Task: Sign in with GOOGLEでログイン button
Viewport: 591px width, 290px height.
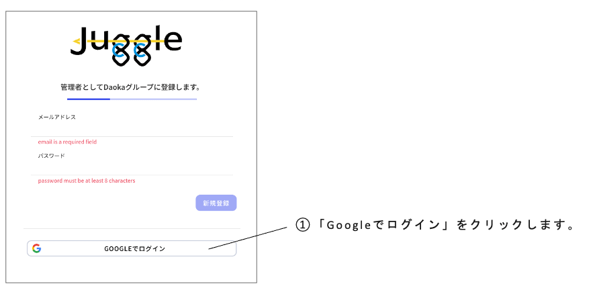Action: (132, 248)
